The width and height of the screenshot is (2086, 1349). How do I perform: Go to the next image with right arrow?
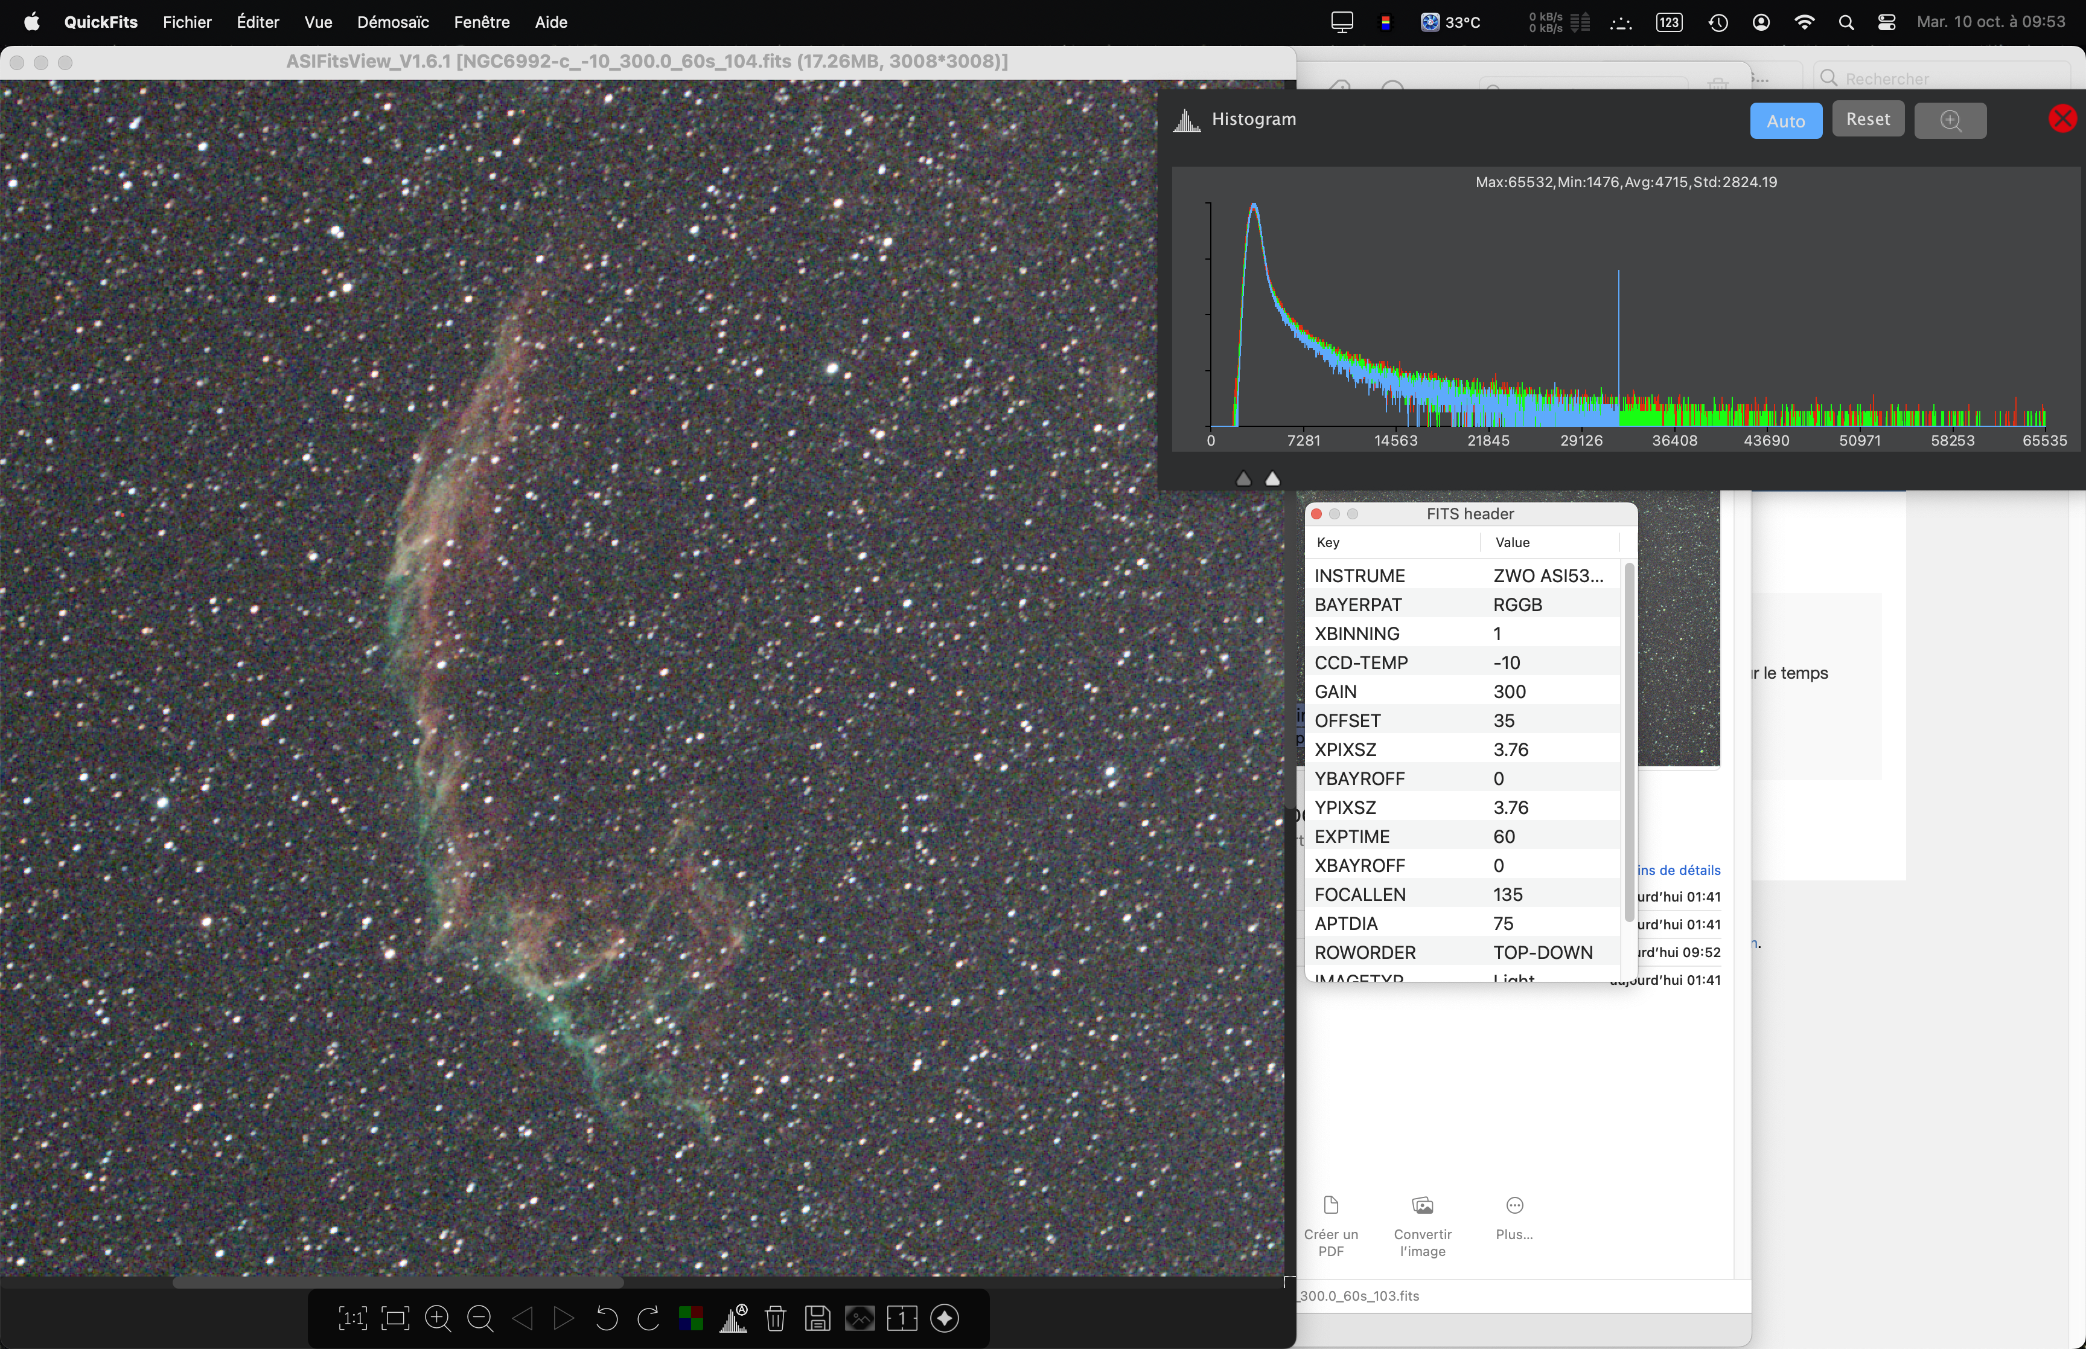pos(564,1318)
